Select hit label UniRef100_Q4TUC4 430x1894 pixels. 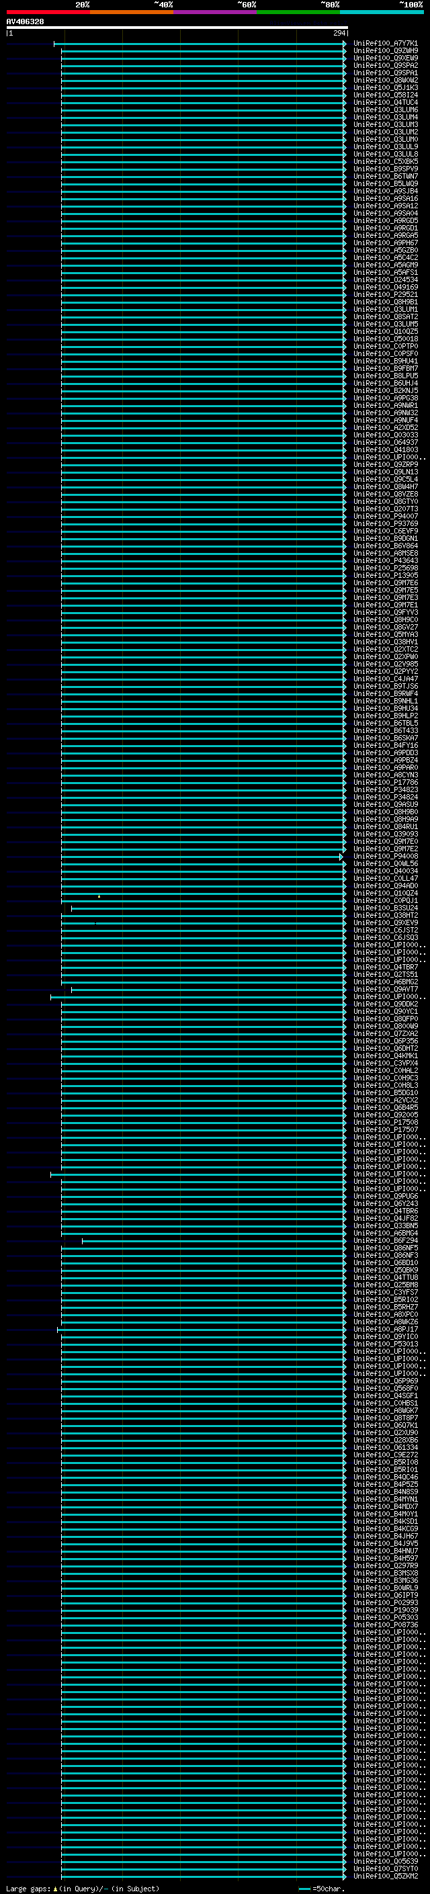pyautogui.click(x=385, y=103)
